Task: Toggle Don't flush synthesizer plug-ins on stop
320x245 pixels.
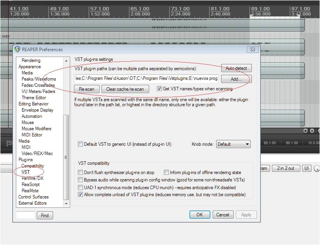Action: (81, 173)
